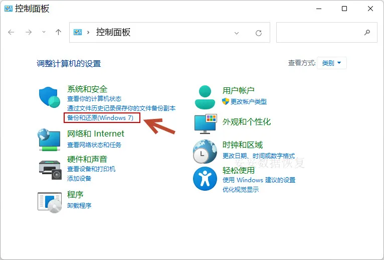Click the System and Security shield icon
Viewport: 384px width, 260px height.
click(50, 97)
